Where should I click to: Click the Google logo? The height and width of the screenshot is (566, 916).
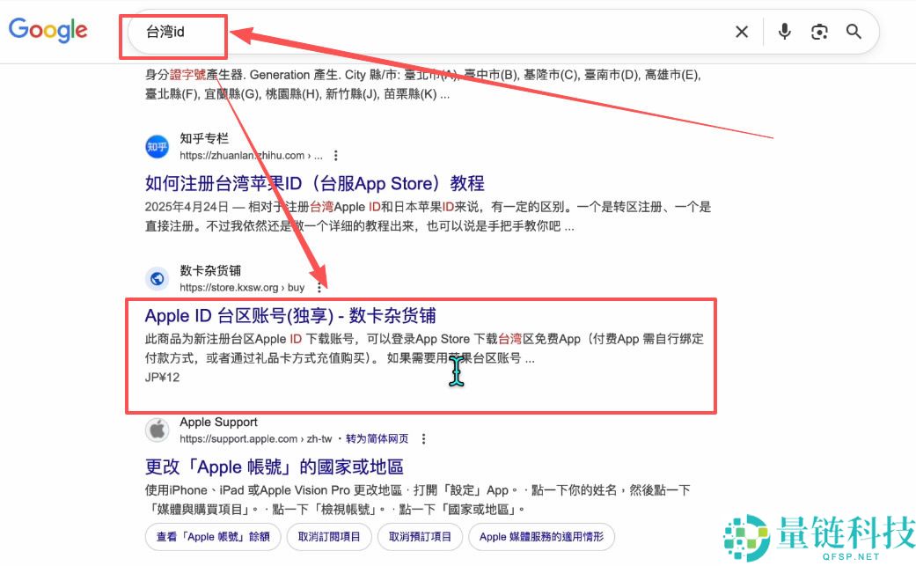click(48, 30)
